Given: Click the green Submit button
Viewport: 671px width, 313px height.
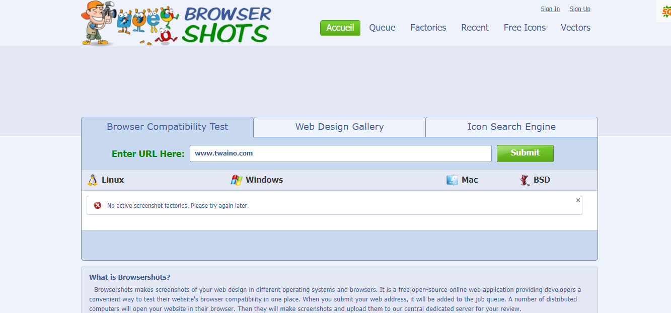Looking at the screenshot, I should [525, 153].
